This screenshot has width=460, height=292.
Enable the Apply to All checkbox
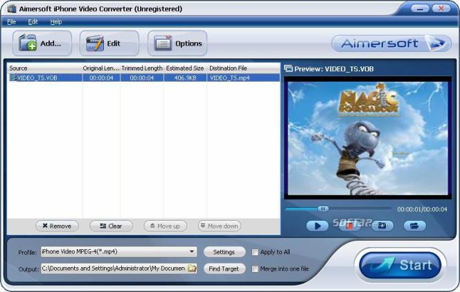(x=255, y=252)
